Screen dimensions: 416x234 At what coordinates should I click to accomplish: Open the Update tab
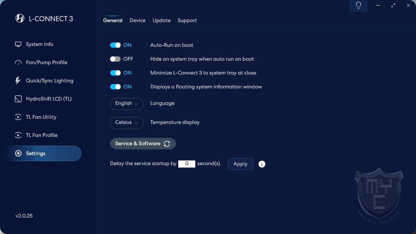[x=161, y=20]
